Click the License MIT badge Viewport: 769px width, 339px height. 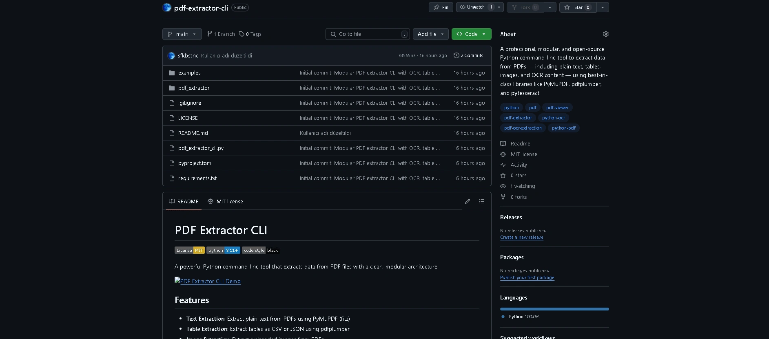(190, 250)
